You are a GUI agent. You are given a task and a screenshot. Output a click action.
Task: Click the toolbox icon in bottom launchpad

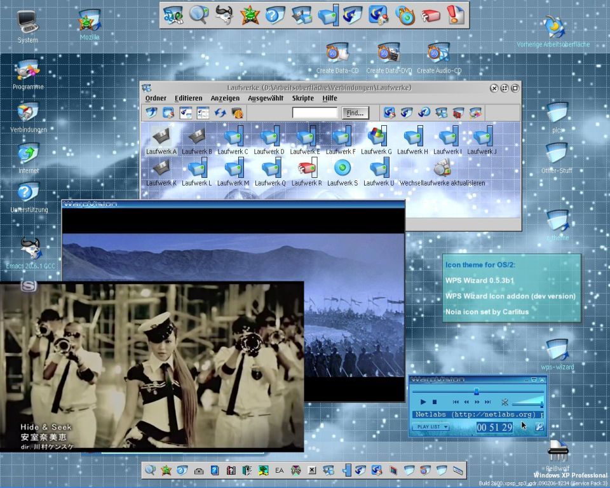click(199, 470)
